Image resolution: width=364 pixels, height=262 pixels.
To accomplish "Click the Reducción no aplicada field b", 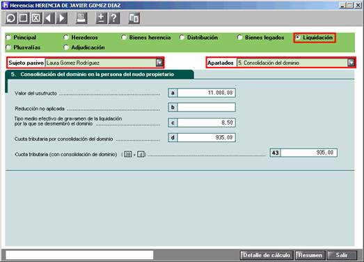I will click(207, 107).
